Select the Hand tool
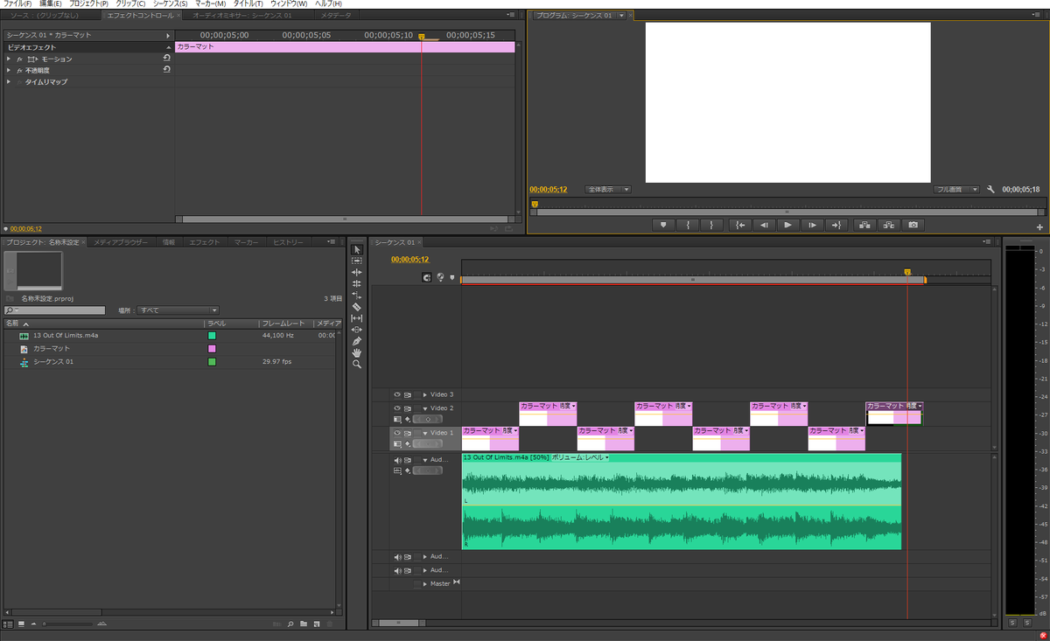This screenshot has width=1050, height=641. point(357,352)
